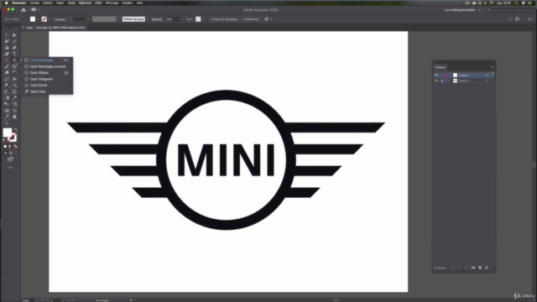Open the edit toolbar three-dots button
This screenshot has height=302, width=537.
pyautogui.click(x=10, y=168)
